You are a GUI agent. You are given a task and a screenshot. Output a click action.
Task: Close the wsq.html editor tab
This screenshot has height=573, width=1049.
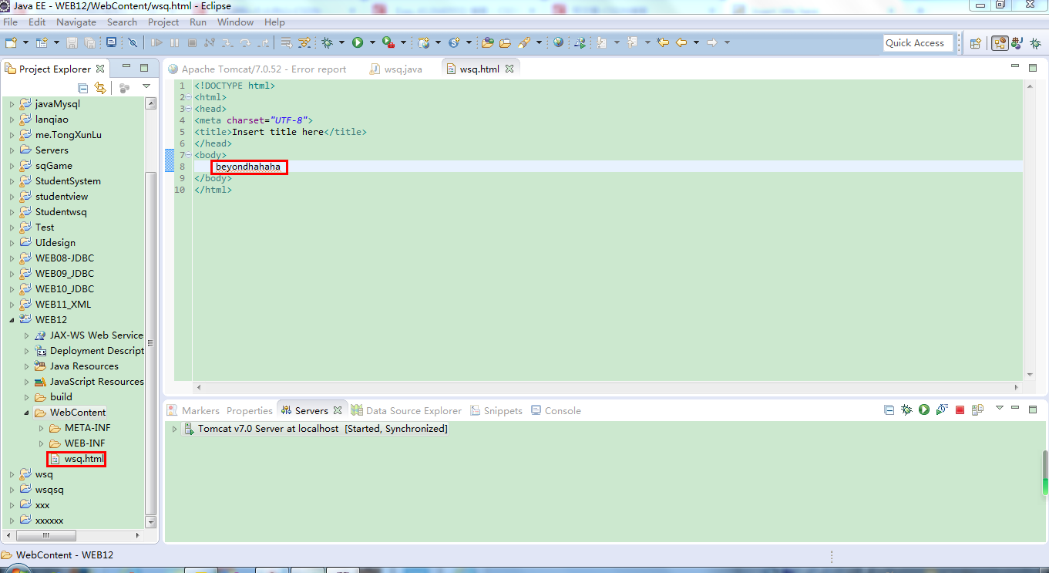pyautogui.click(x=509, y=69)
